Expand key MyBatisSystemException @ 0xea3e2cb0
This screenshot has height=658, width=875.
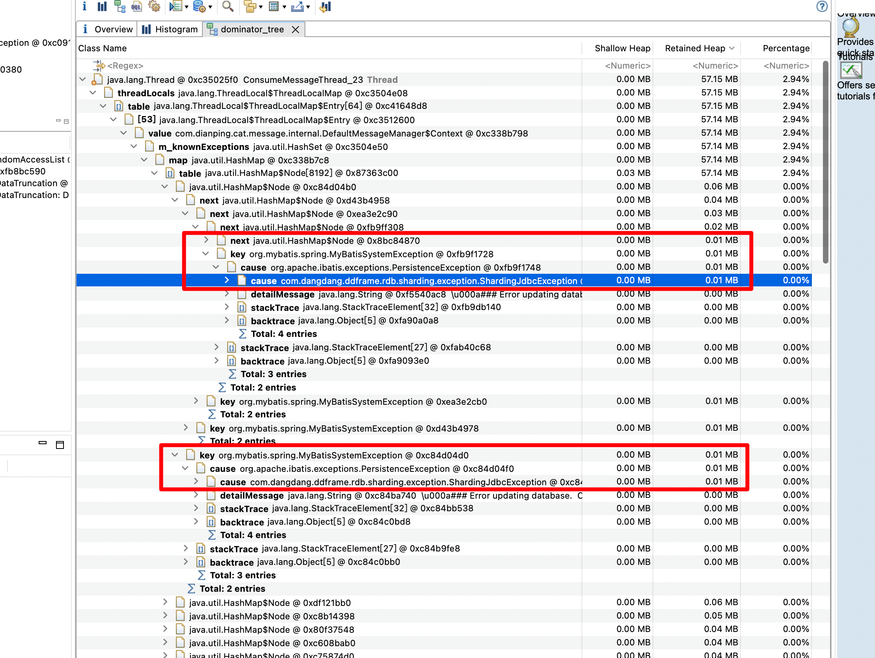196,401
